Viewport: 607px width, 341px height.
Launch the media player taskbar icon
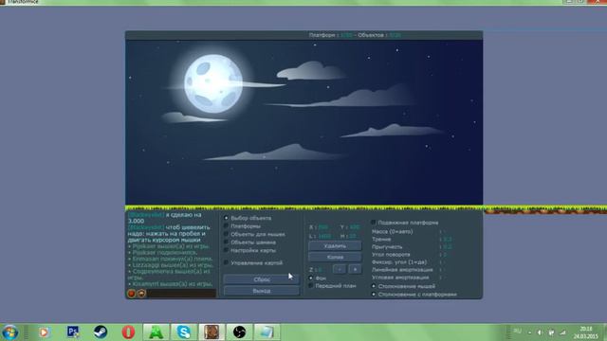point(44,332)
